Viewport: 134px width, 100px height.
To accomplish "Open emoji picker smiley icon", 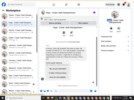I will [x=91, y=91].
